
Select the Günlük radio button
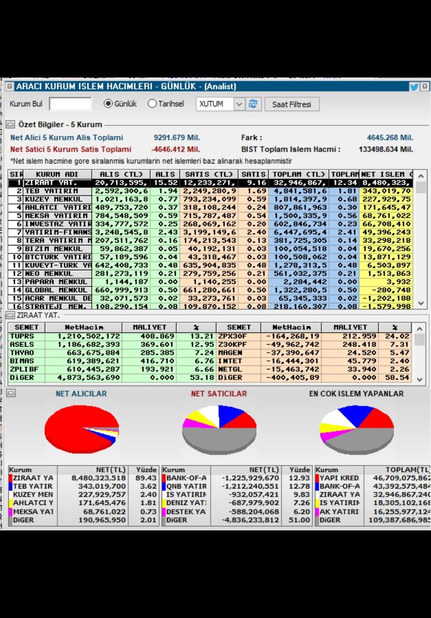[x=108, y=104]
